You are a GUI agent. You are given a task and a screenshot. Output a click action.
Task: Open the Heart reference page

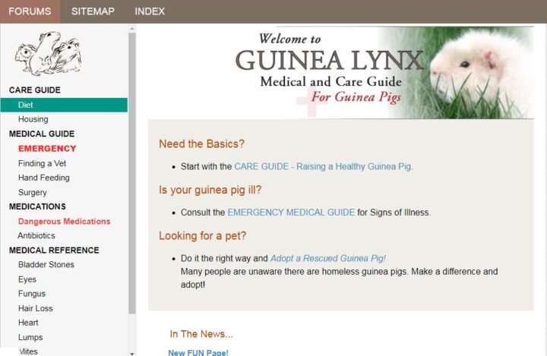tap(28, 323)
